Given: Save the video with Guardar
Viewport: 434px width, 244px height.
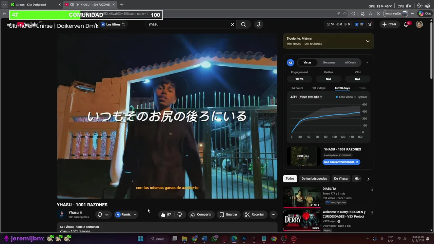Looking at the screenshot, I should [228, 215].
